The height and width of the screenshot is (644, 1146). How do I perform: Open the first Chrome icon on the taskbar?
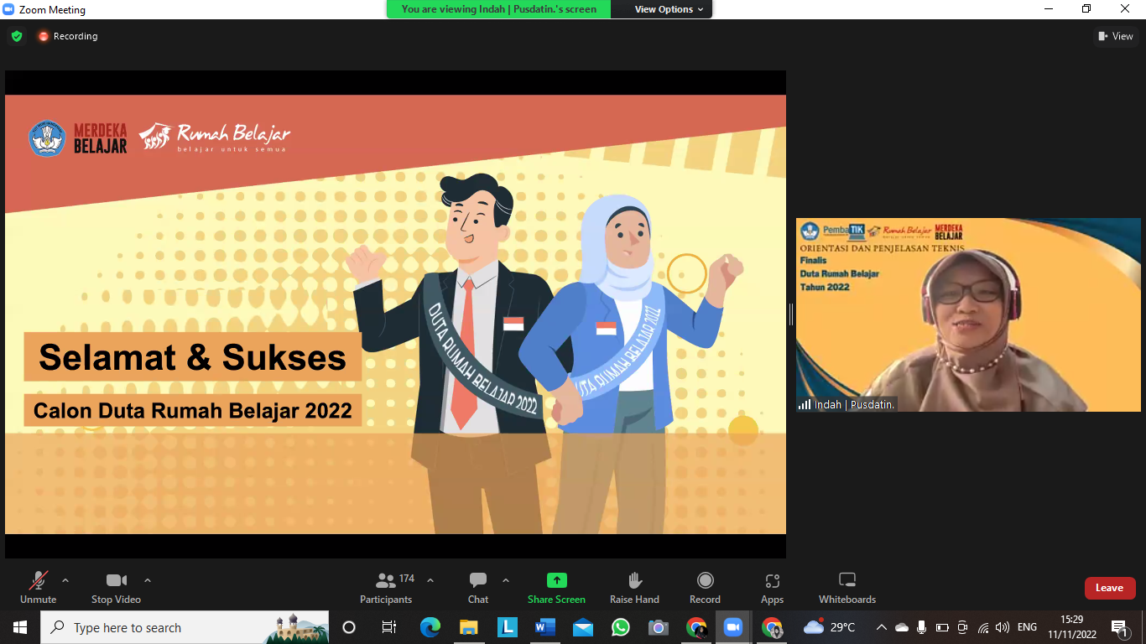pyautogui.click(x=696, y=627)
